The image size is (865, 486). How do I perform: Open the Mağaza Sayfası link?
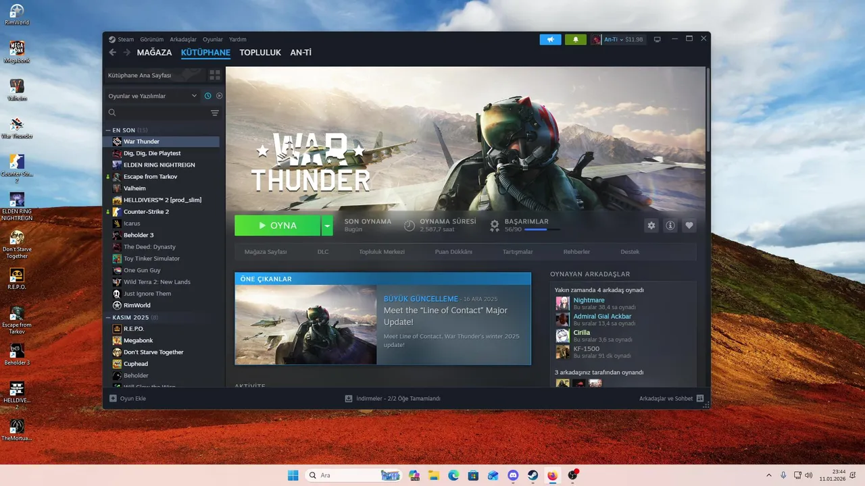click(x=266, y=252)
